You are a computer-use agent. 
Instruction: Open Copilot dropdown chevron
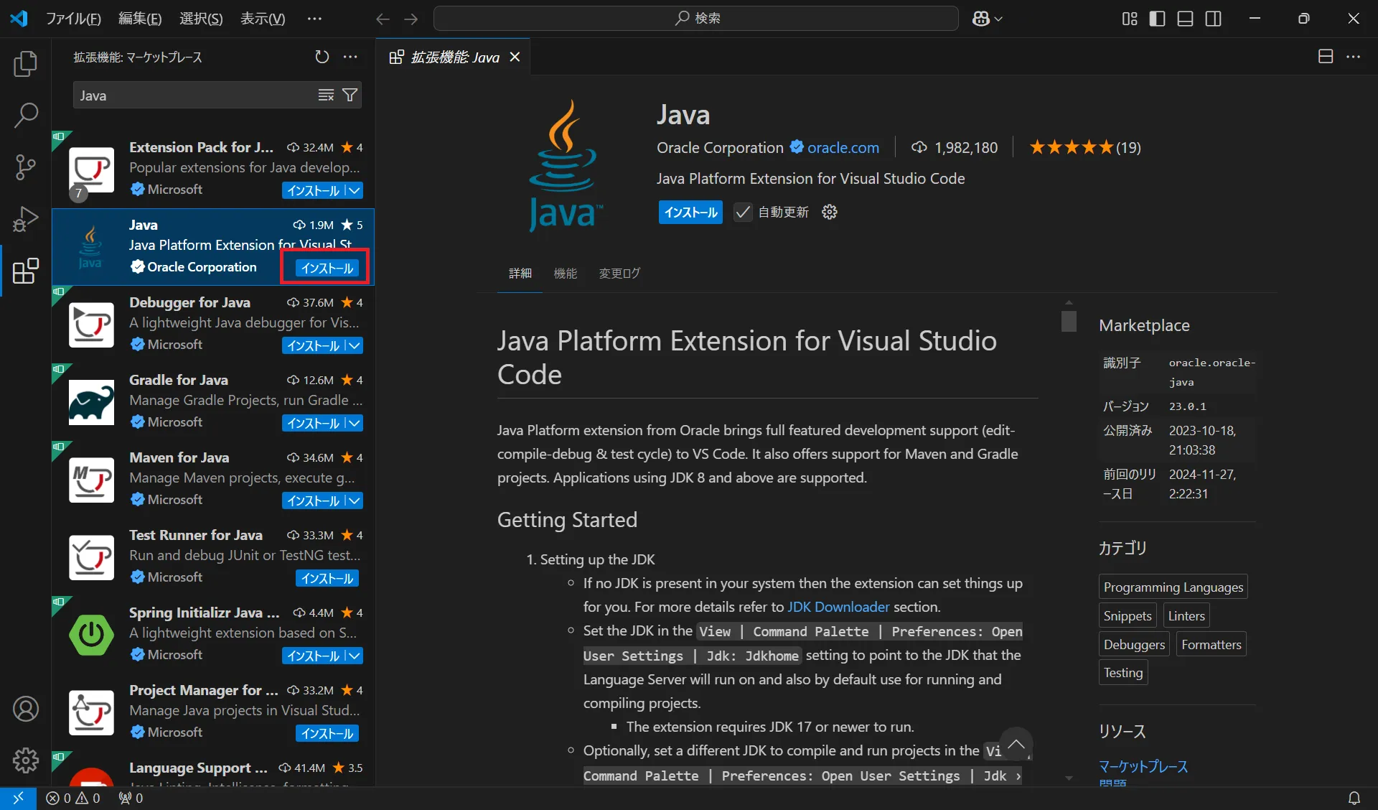pos(998,19)
